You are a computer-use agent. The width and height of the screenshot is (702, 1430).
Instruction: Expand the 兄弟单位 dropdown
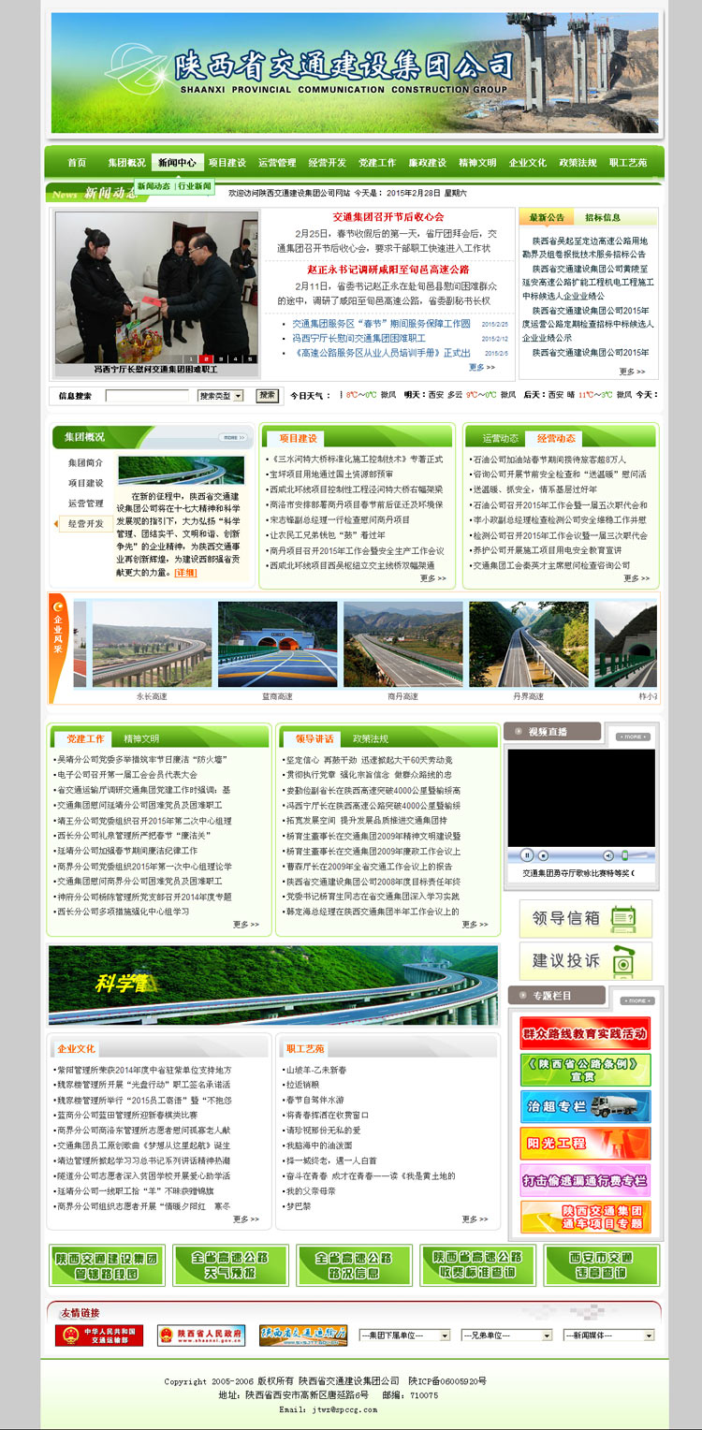coord(507,1335)
